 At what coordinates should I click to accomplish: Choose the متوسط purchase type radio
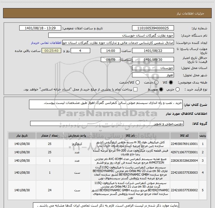[161, 89]
